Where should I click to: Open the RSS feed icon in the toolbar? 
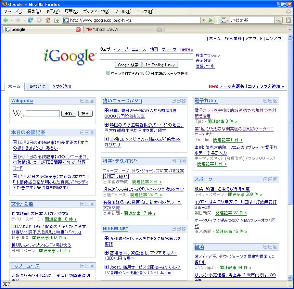288,20
